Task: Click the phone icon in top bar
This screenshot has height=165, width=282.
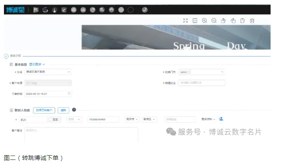Action: (145, 9)
